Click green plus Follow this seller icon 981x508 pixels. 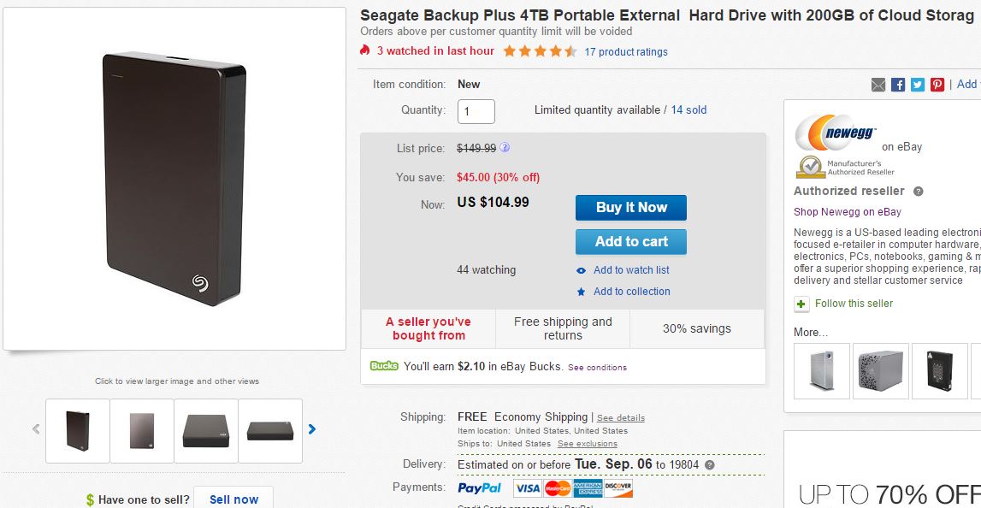point(801,304)
